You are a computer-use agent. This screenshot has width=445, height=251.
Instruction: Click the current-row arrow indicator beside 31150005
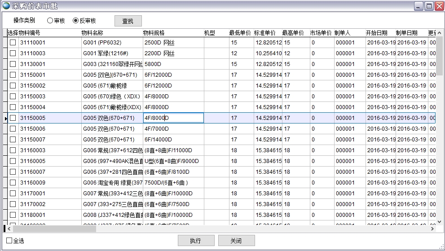coord(6,118)
